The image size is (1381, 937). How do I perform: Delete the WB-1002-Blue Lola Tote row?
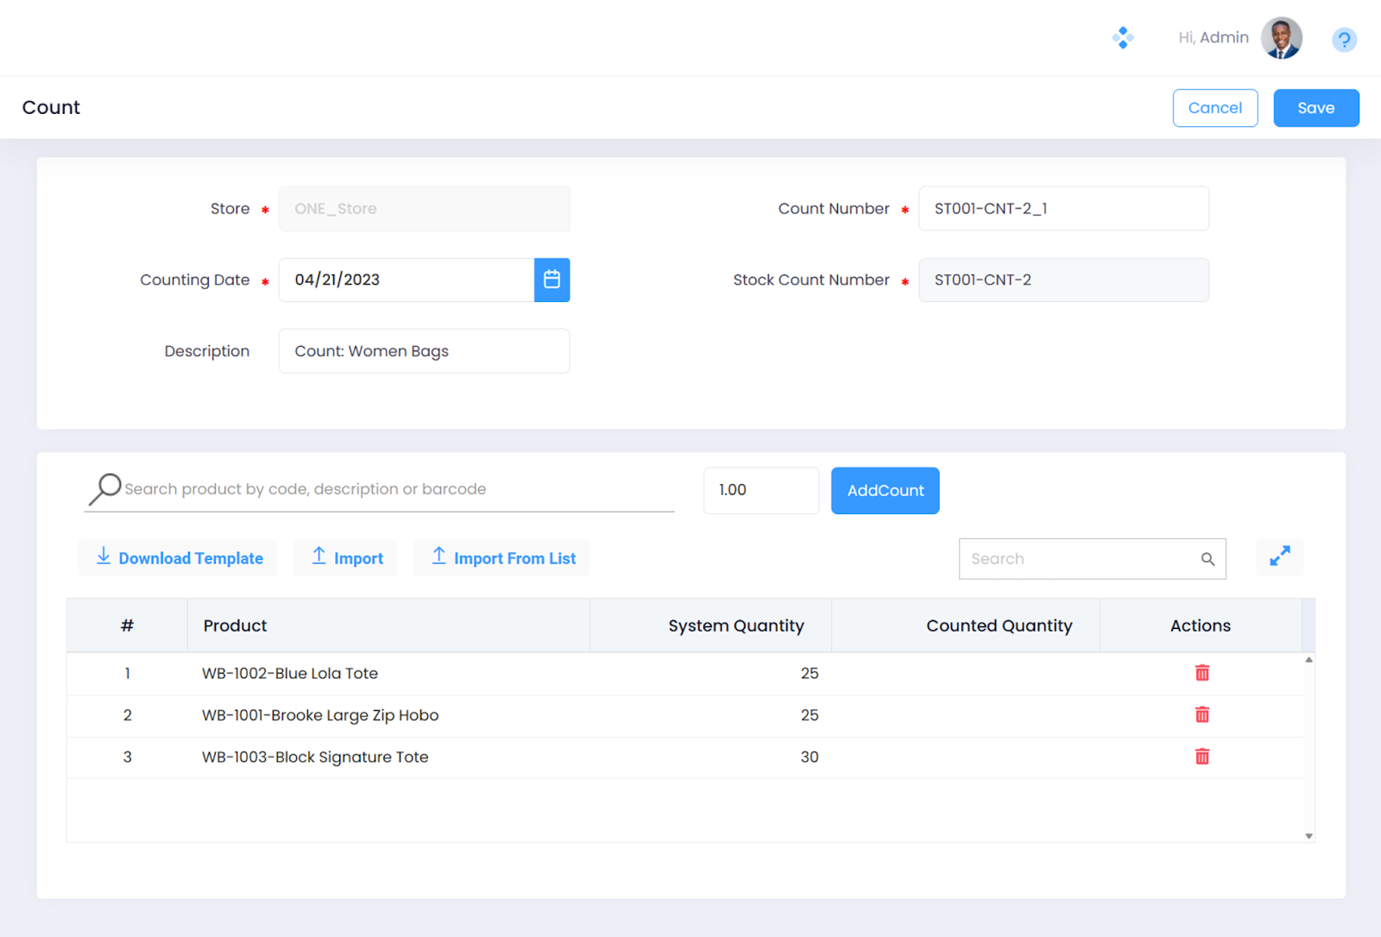[x=1201, y=673]
